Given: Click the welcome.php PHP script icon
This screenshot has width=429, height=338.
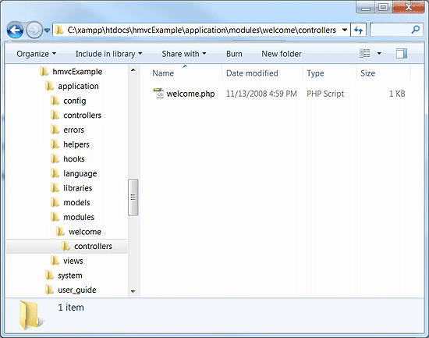Looking at the screenshot, I should tap(158, 94).
